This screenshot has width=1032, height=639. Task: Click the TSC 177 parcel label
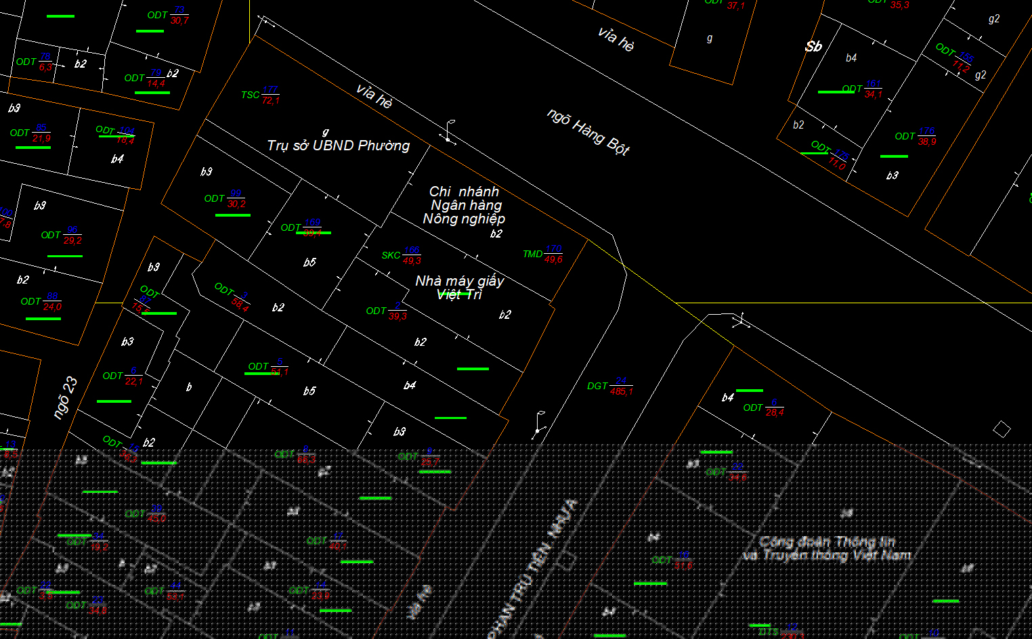click(260, 95)
